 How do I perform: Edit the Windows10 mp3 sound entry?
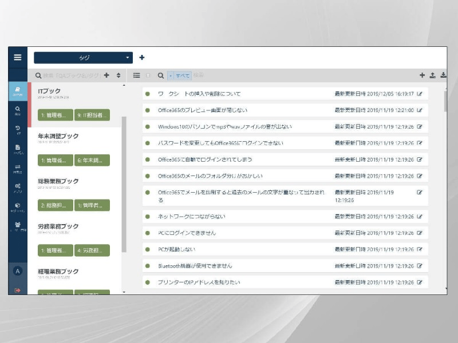(420, 126)
